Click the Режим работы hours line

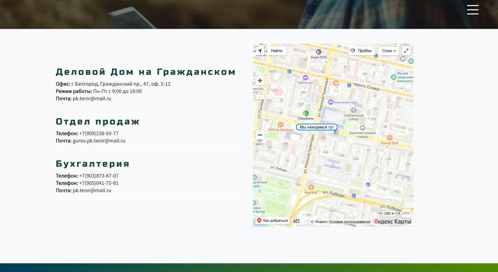(99, 91)
